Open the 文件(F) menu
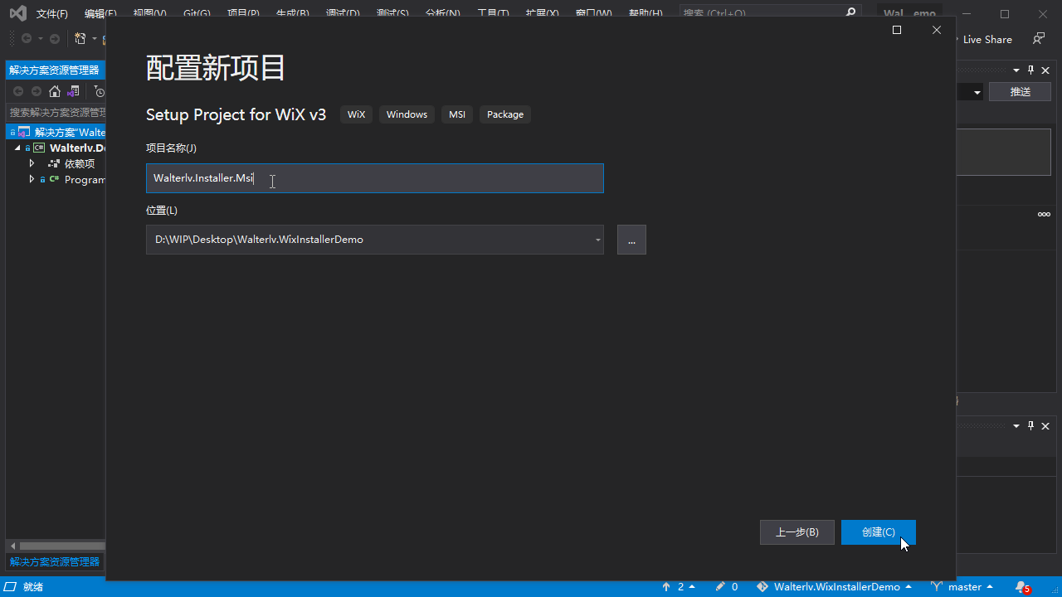Viewport: 1062px width, 597px height. [x=51, y=14]
